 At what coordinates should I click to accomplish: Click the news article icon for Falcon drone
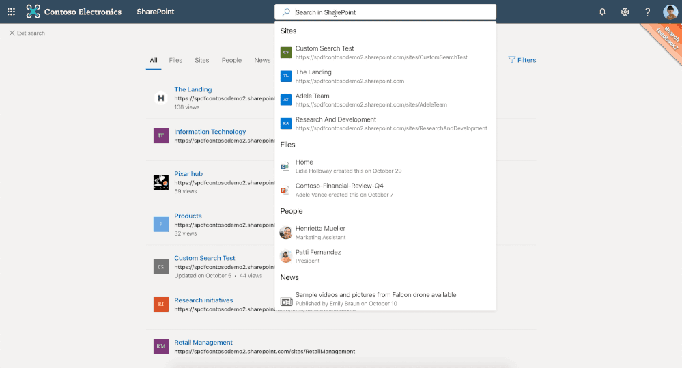click(x=286, y=301)
